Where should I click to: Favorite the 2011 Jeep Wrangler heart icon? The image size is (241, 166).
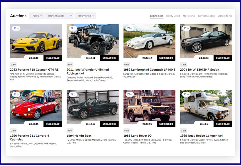72,28
